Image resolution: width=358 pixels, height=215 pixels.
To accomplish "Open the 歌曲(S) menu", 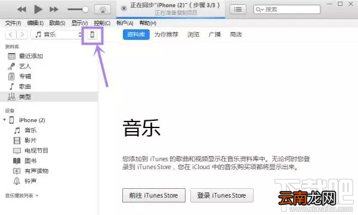I will [x=57, y=23].
